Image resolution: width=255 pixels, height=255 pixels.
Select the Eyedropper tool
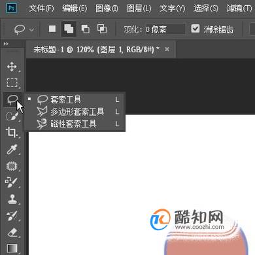point(12,149)
